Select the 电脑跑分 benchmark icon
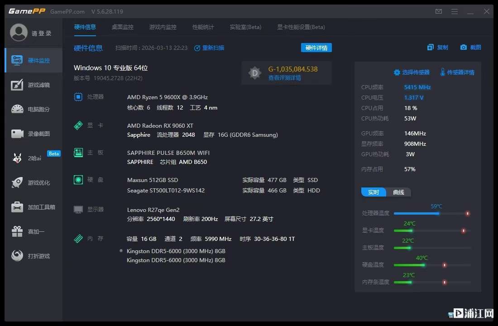The image size is (498, 326). click(17, 109)
